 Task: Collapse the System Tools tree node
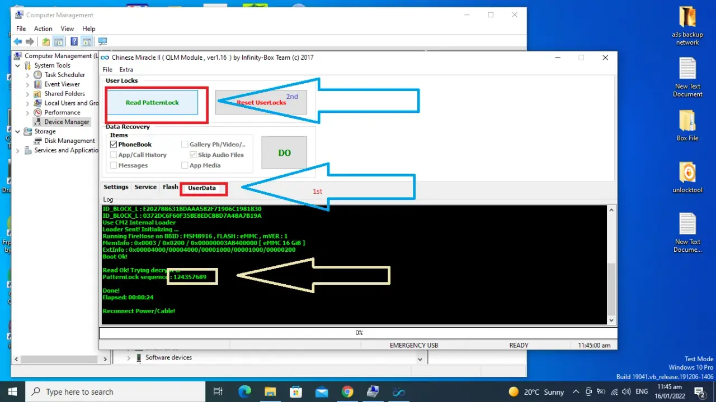pyautogui.click(x=17, y=65)
